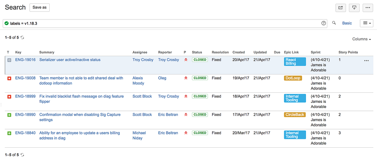Image resolution: width=377 pixels, height=162 pixels.
Task: Open assignee Scott Block on ENG-18990
Action: [142, 115]
